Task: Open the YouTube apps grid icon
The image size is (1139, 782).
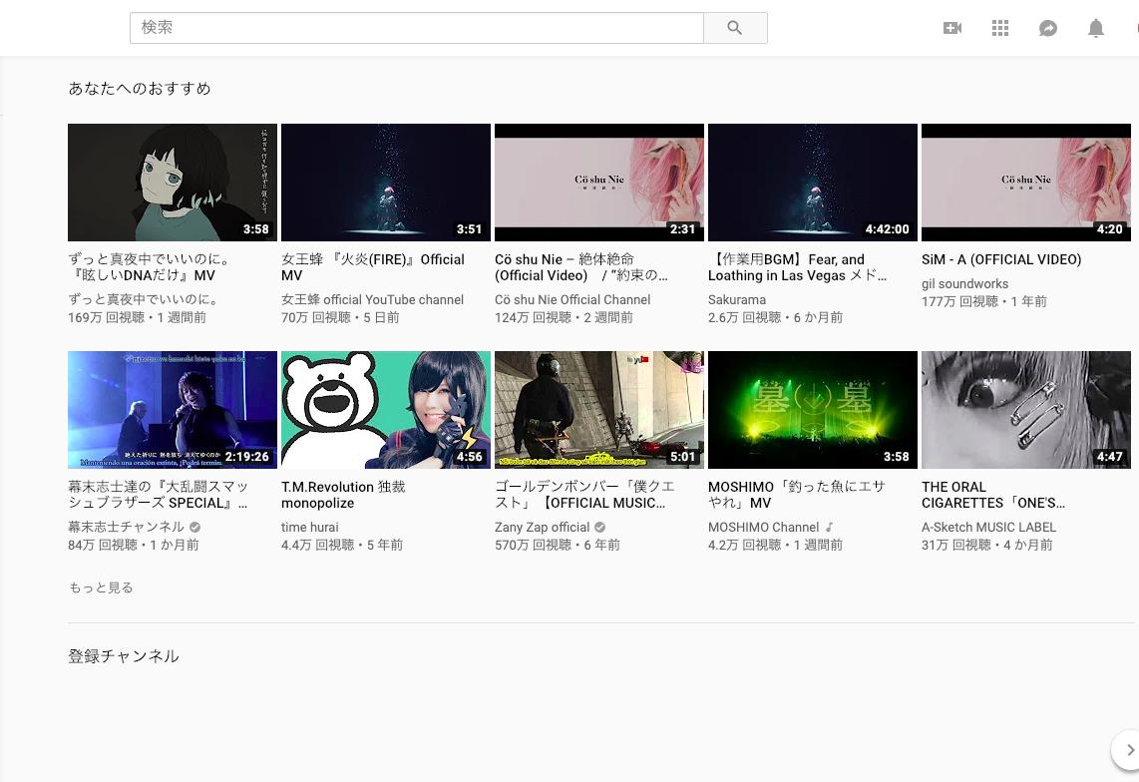Action: point(1000,28)
